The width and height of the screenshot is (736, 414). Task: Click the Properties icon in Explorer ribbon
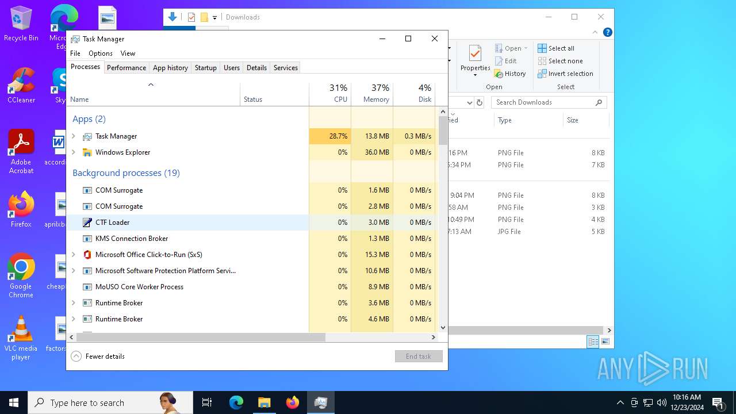click(475, 54)
